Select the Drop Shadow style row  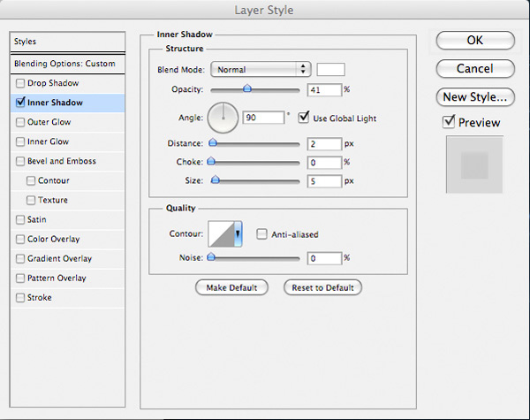pyautogui.click(x=68, y=83)
